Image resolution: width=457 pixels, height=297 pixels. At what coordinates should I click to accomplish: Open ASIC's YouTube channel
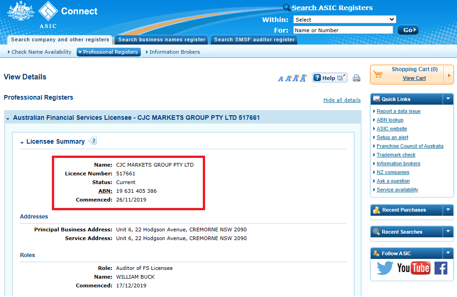pyautogui.click(x=413, y=268)
